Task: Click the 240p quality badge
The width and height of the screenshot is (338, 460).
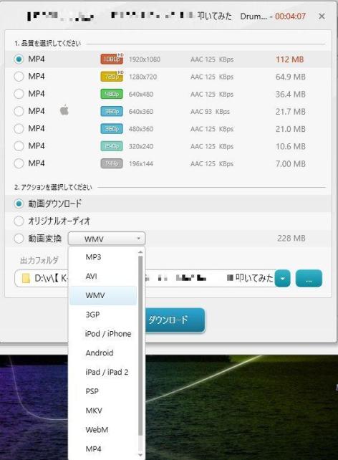Action: pyautogui.click(x=112, y=146)
